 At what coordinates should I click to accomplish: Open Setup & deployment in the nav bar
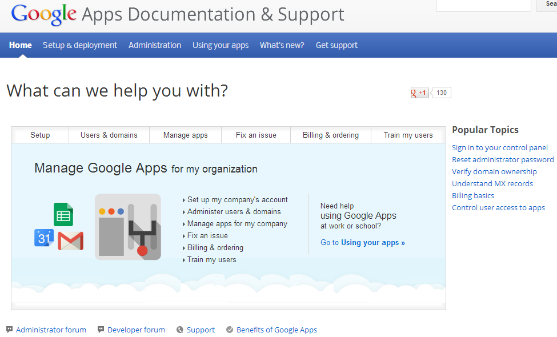click(80, 45)
